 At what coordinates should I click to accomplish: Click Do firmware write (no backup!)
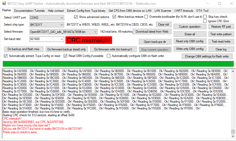(x=113, y=49)
